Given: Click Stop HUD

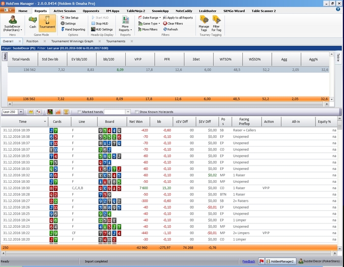Looking at the screenshot, I should [100, 24].
